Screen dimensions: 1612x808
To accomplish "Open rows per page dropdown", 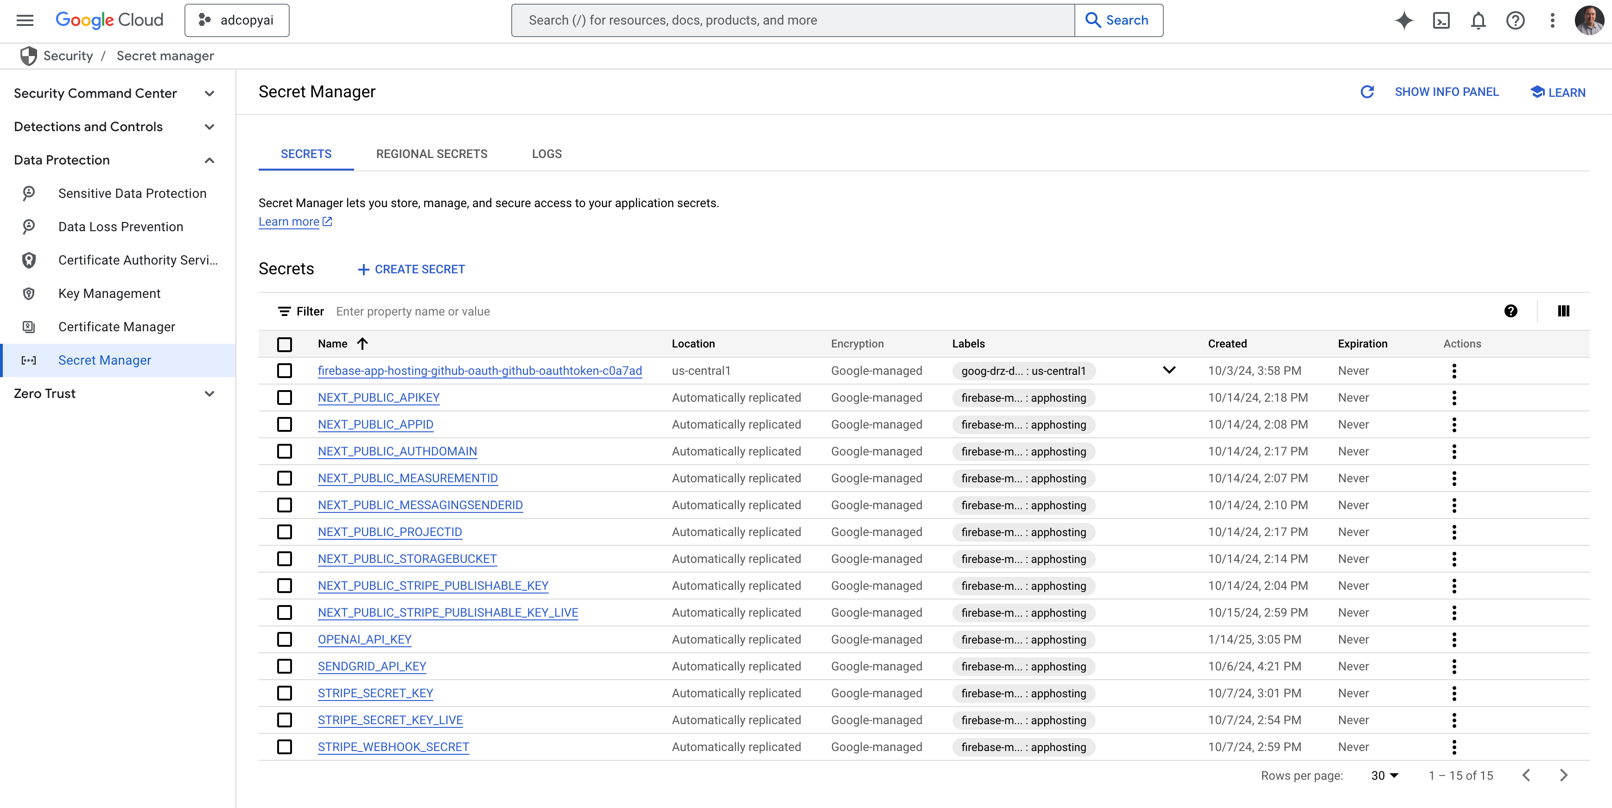I will (1384, 776).
